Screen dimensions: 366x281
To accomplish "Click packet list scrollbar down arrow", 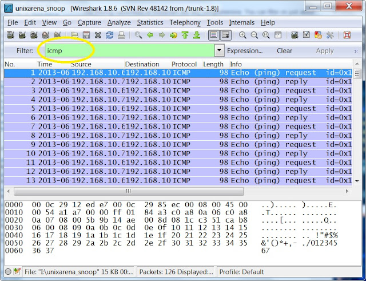I will click(x=357, y=181).
